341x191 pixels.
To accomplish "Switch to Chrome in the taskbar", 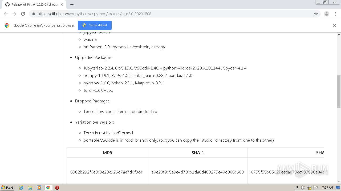I will tap(48, 188).
